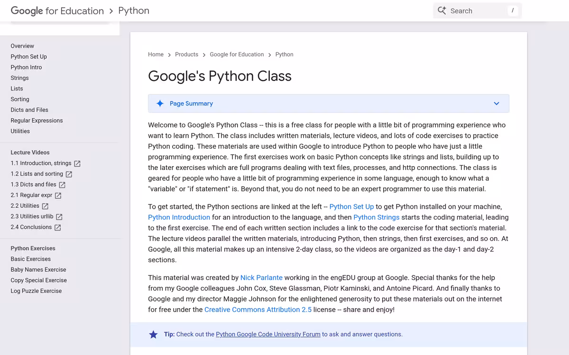This screenshot has height=355, width=569.
Task: Click the star icon in the Tip banner
Action: pyautogui.click(x=153, y=335)
